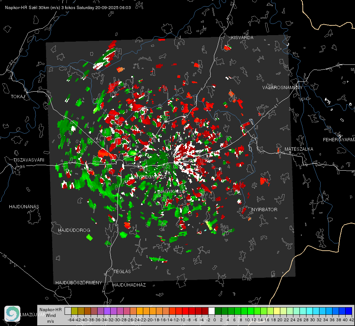Select the TÉGLÁS town label
Image resolution: width=355 pixels, height=326 pixels.
[122, 271]
